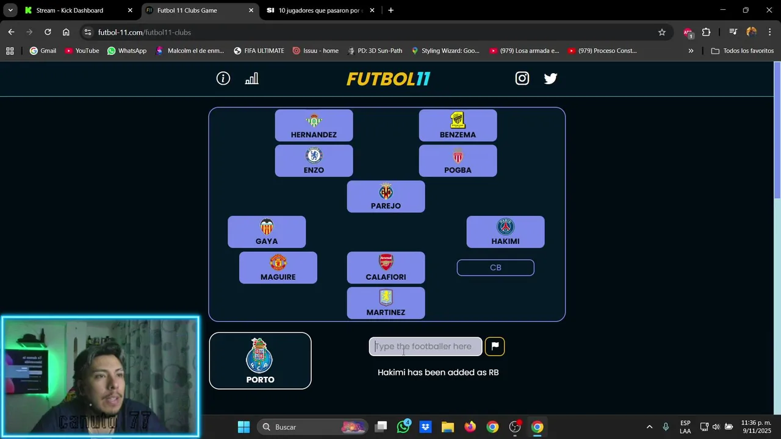The height and width of the screenshot is (439, 781).
Task: Open the apps grid in bookmarks bar
Action: coord(10,51)
